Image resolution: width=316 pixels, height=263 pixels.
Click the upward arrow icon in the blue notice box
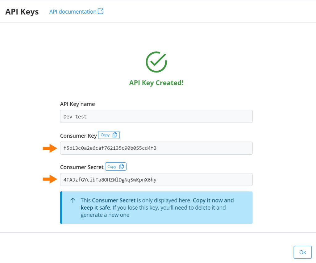(x=73, y=200)
